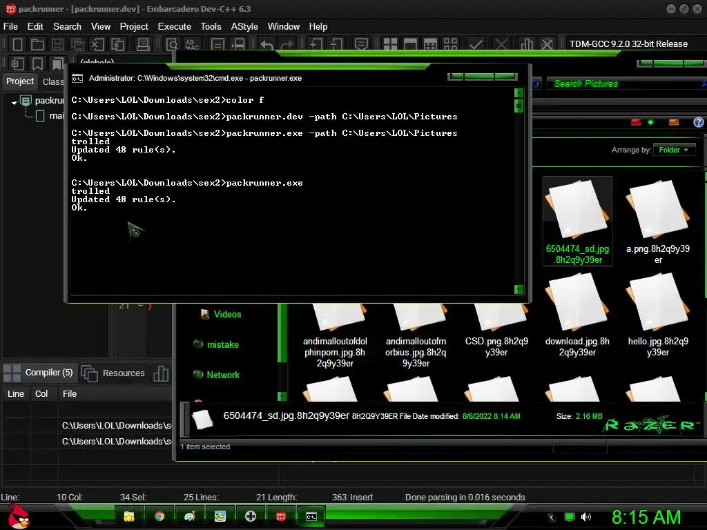This screenshot has height=530, width=707.
Task: Click the Col column header
Action: (x=41, y=394)
